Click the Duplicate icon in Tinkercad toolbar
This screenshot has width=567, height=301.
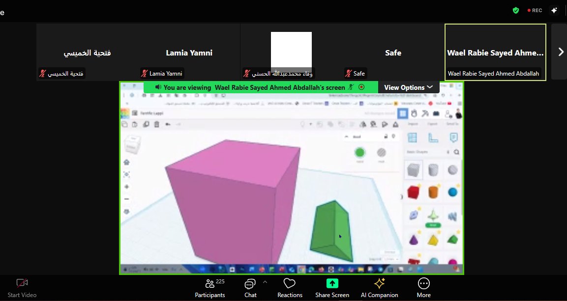[x=146, y=124]
